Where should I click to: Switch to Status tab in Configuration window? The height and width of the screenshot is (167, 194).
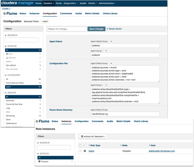(23, 14)
